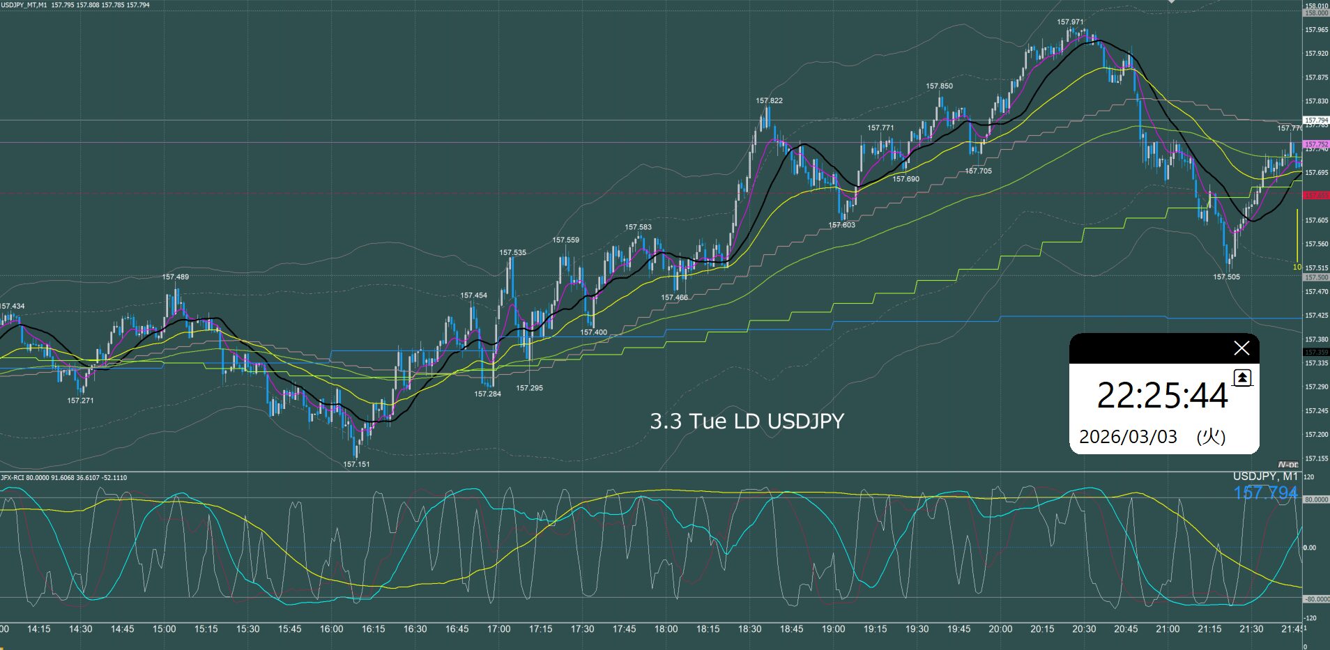The height and width of the screenshot is (650, 1330).
Task: Click the blue 157.794 price display text
Action: [1264, 493]
